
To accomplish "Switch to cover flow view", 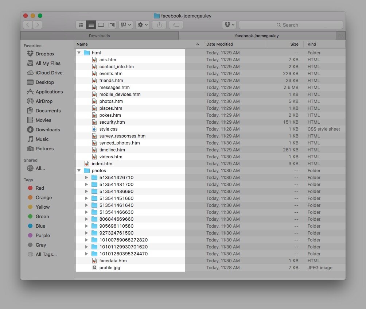I will point(111,25).
